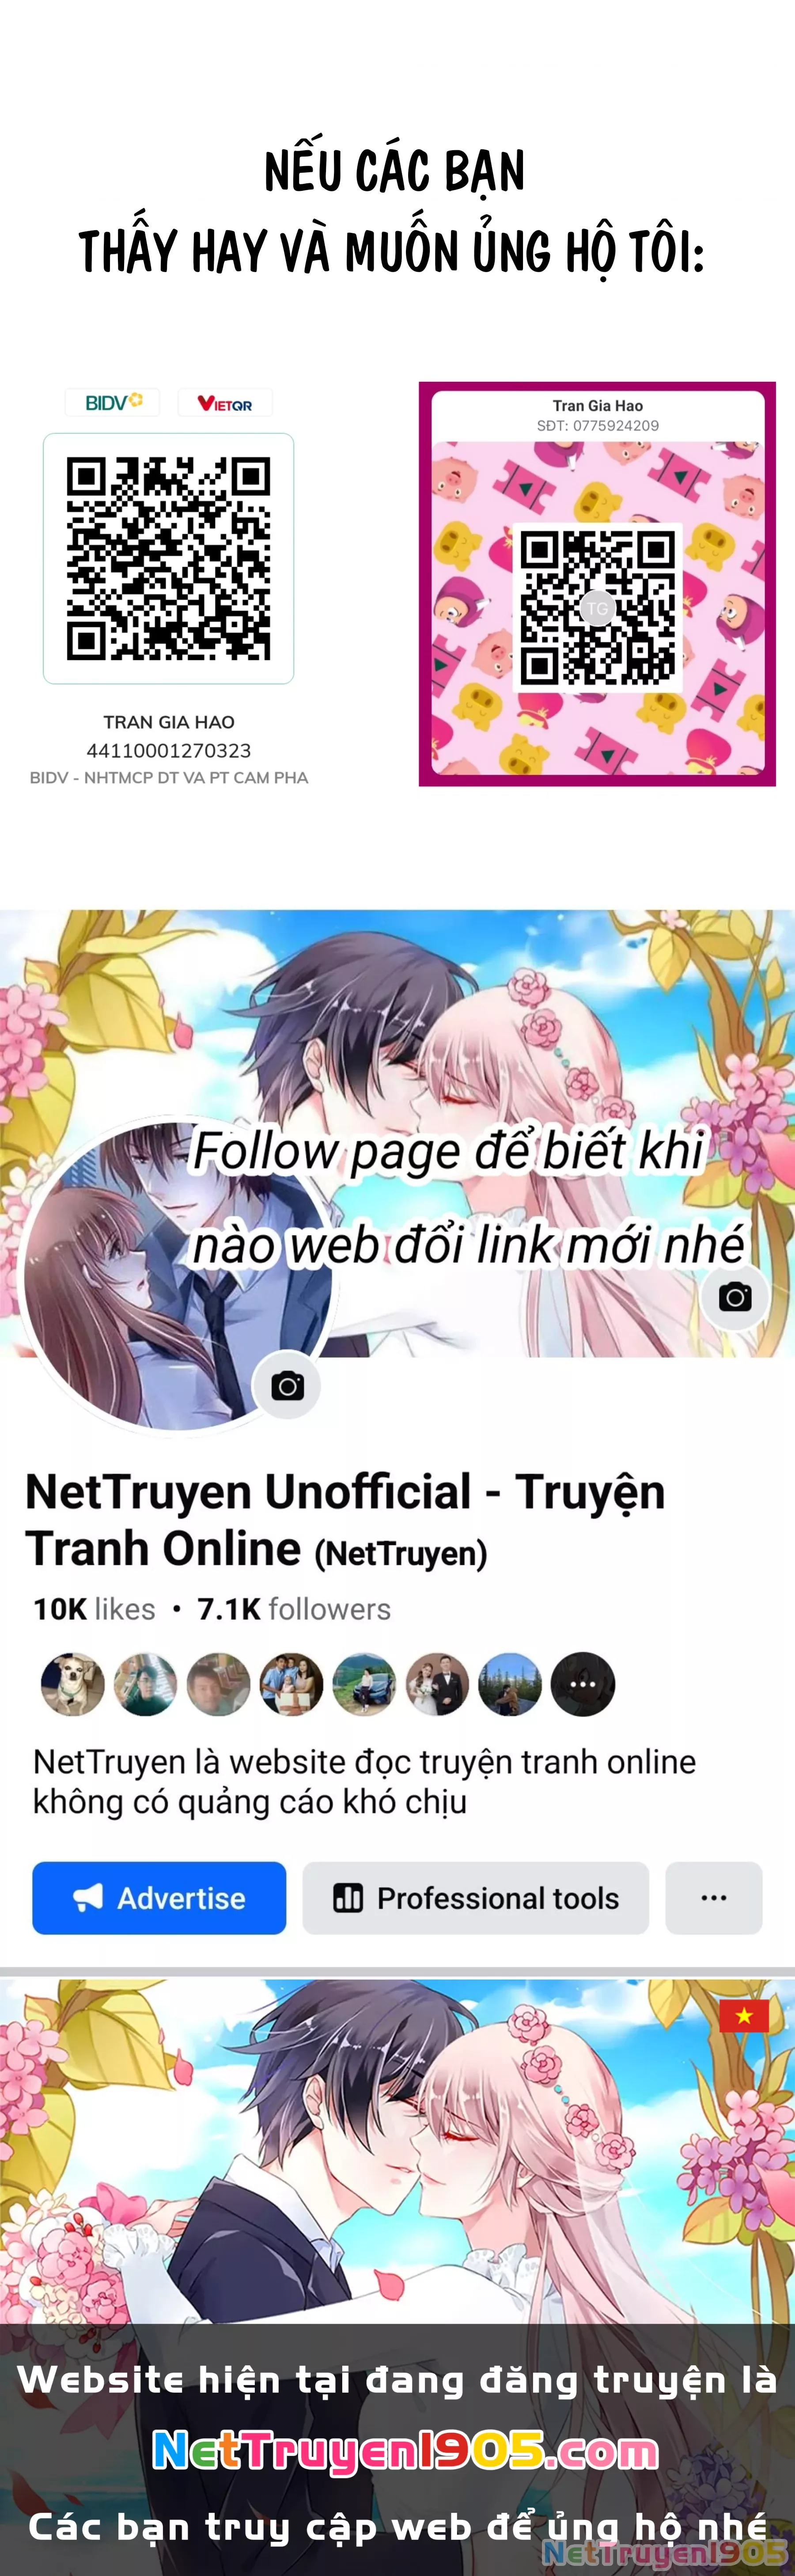The width and height of the screenshot is (795, 2576).
Task: Open the three-dots more options button
Action: coord(714,1898)
